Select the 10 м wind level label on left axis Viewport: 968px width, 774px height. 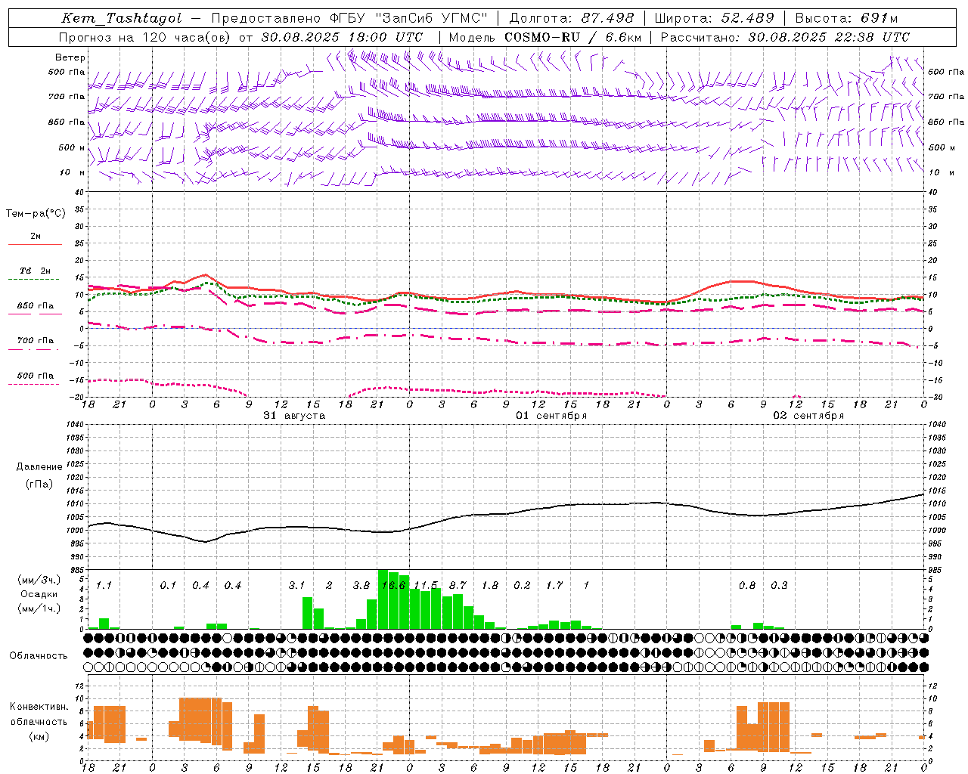click(x=73, y=172)
